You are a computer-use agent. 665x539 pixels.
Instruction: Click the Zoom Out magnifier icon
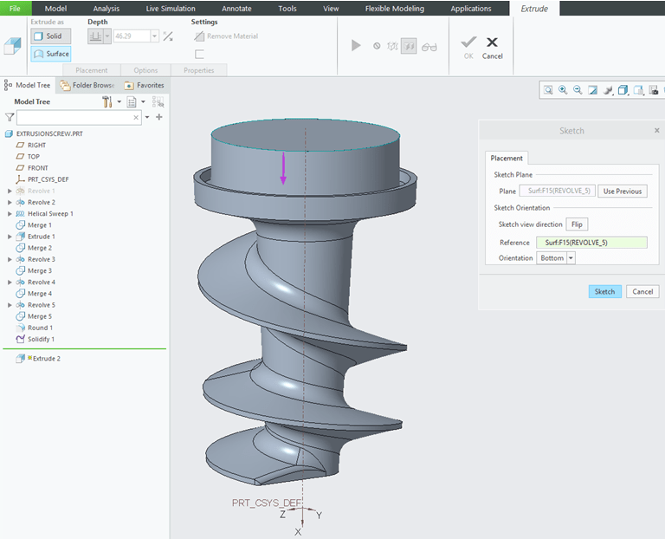(x=578, y=89)
